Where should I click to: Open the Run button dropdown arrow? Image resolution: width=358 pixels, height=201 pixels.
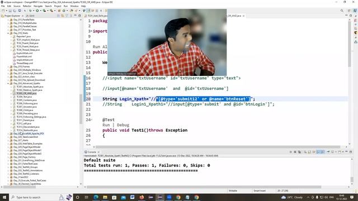(41, 11)
